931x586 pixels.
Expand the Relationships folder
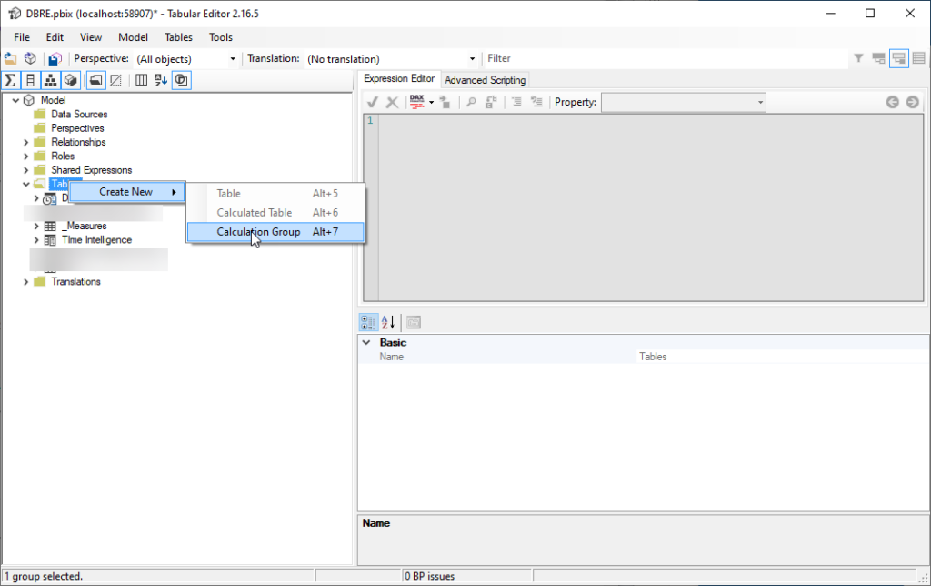pos(26,142)
